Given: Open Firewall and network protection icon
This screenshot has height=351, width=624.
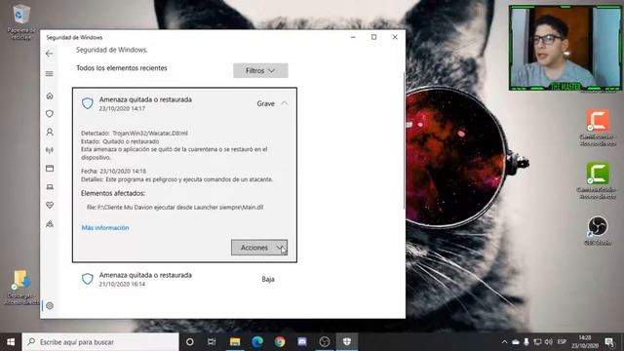Looking at the screenshot, I should click(50, 150).
